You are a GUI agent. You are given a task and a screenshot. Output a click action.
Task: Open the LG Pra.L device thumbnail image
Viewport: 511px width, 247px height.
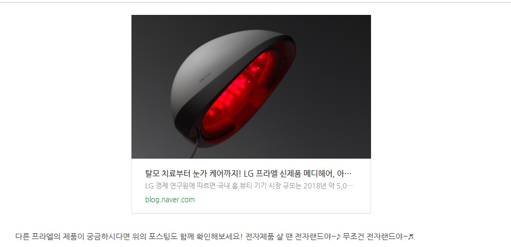click(251, 87)
